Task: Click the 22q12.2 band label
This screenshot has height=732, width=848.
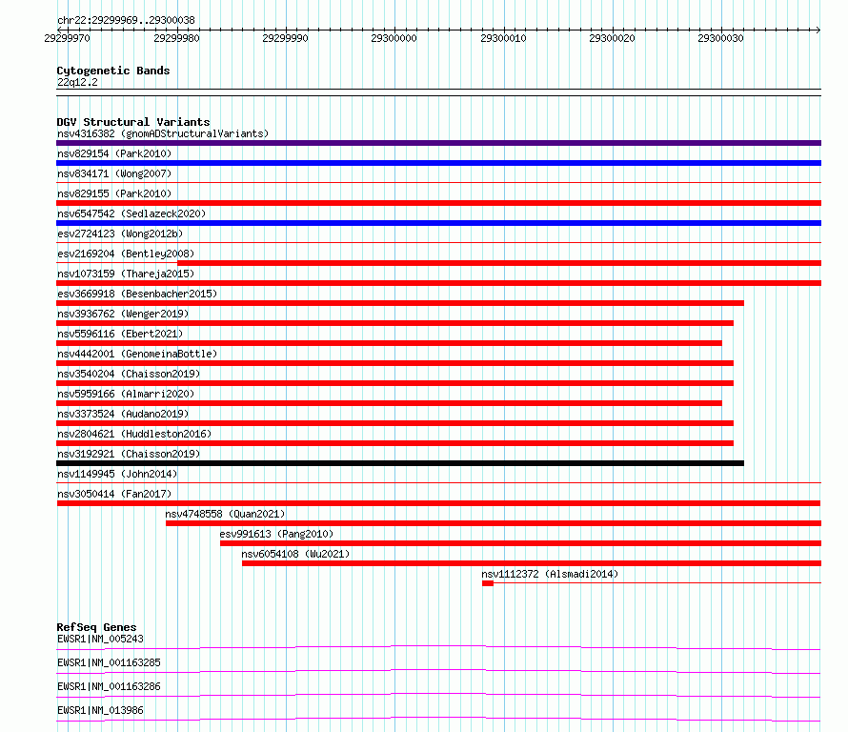Action: [x=77, y=82]
